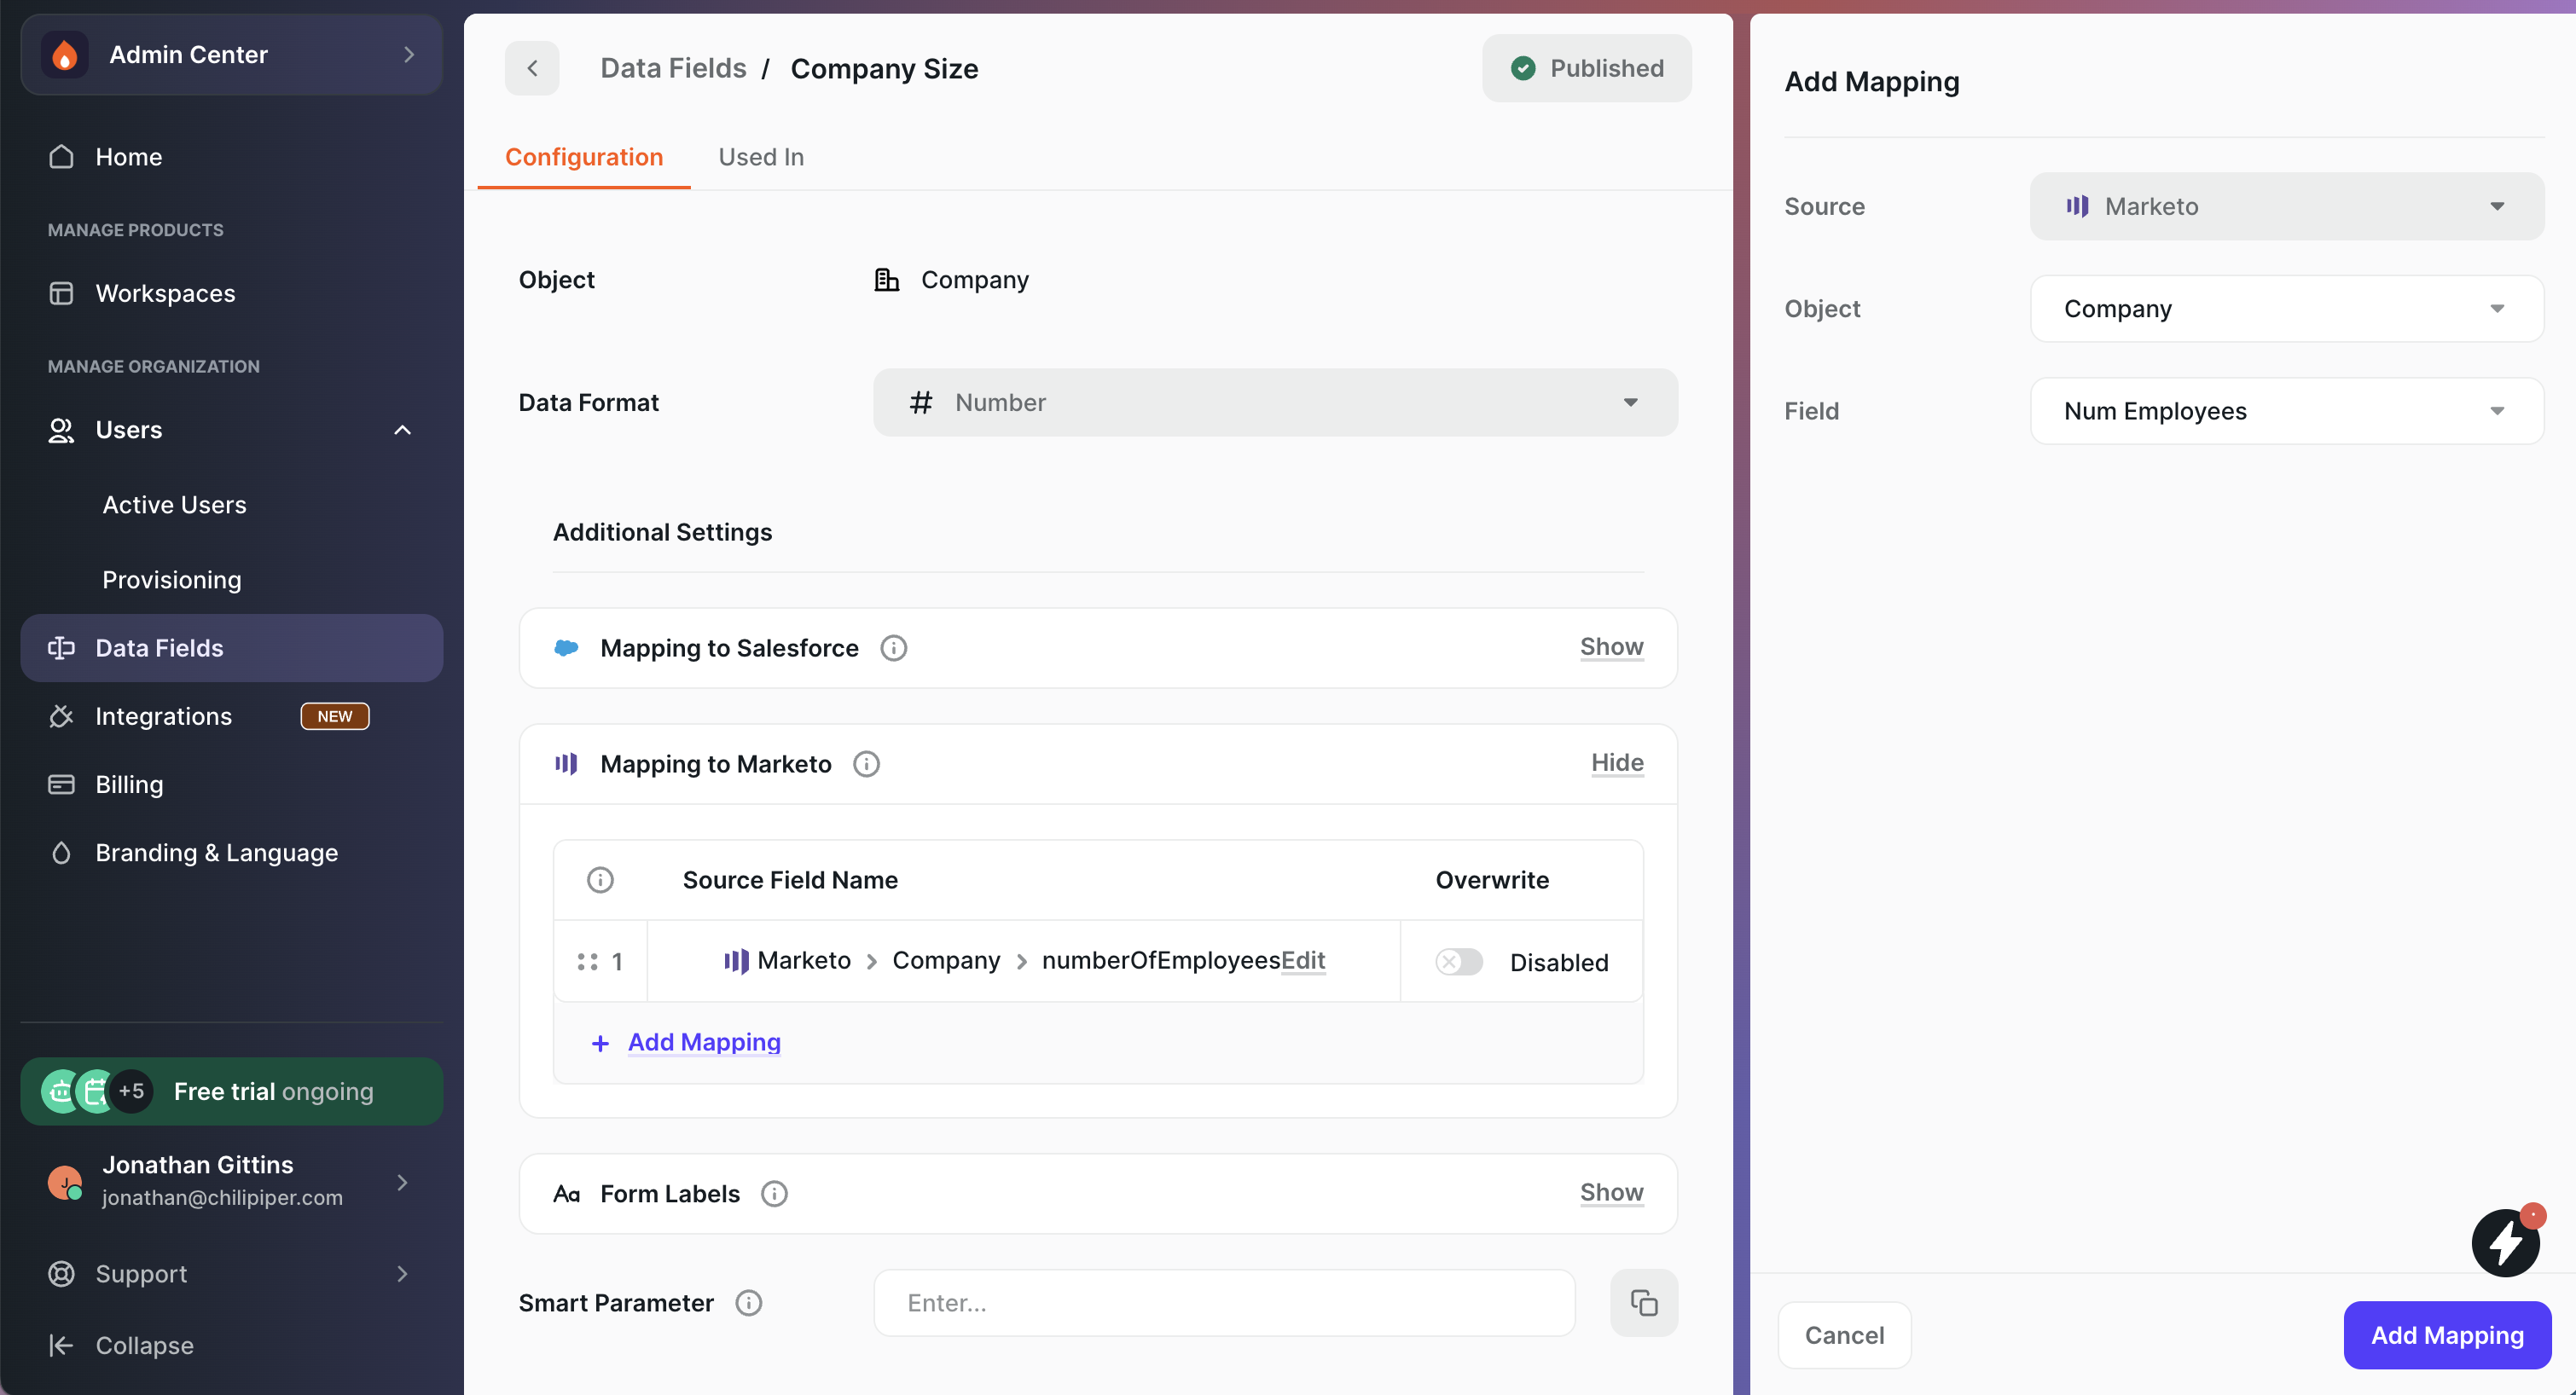The height and width of the screenshot is (1395, 2576).
Task: Collapse the Users section in sidebar
Action: point(402,430)
